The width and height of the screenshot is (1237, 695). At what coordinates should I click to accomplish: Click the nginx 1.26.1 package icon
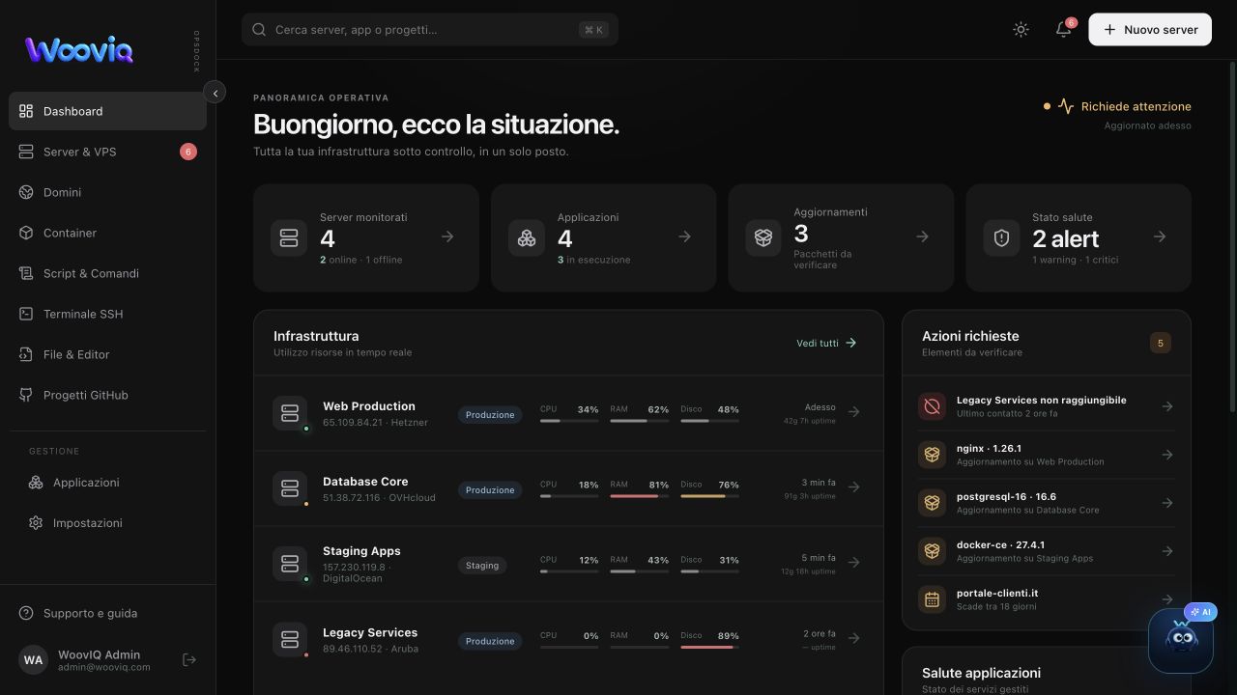[x=932, y=455]
